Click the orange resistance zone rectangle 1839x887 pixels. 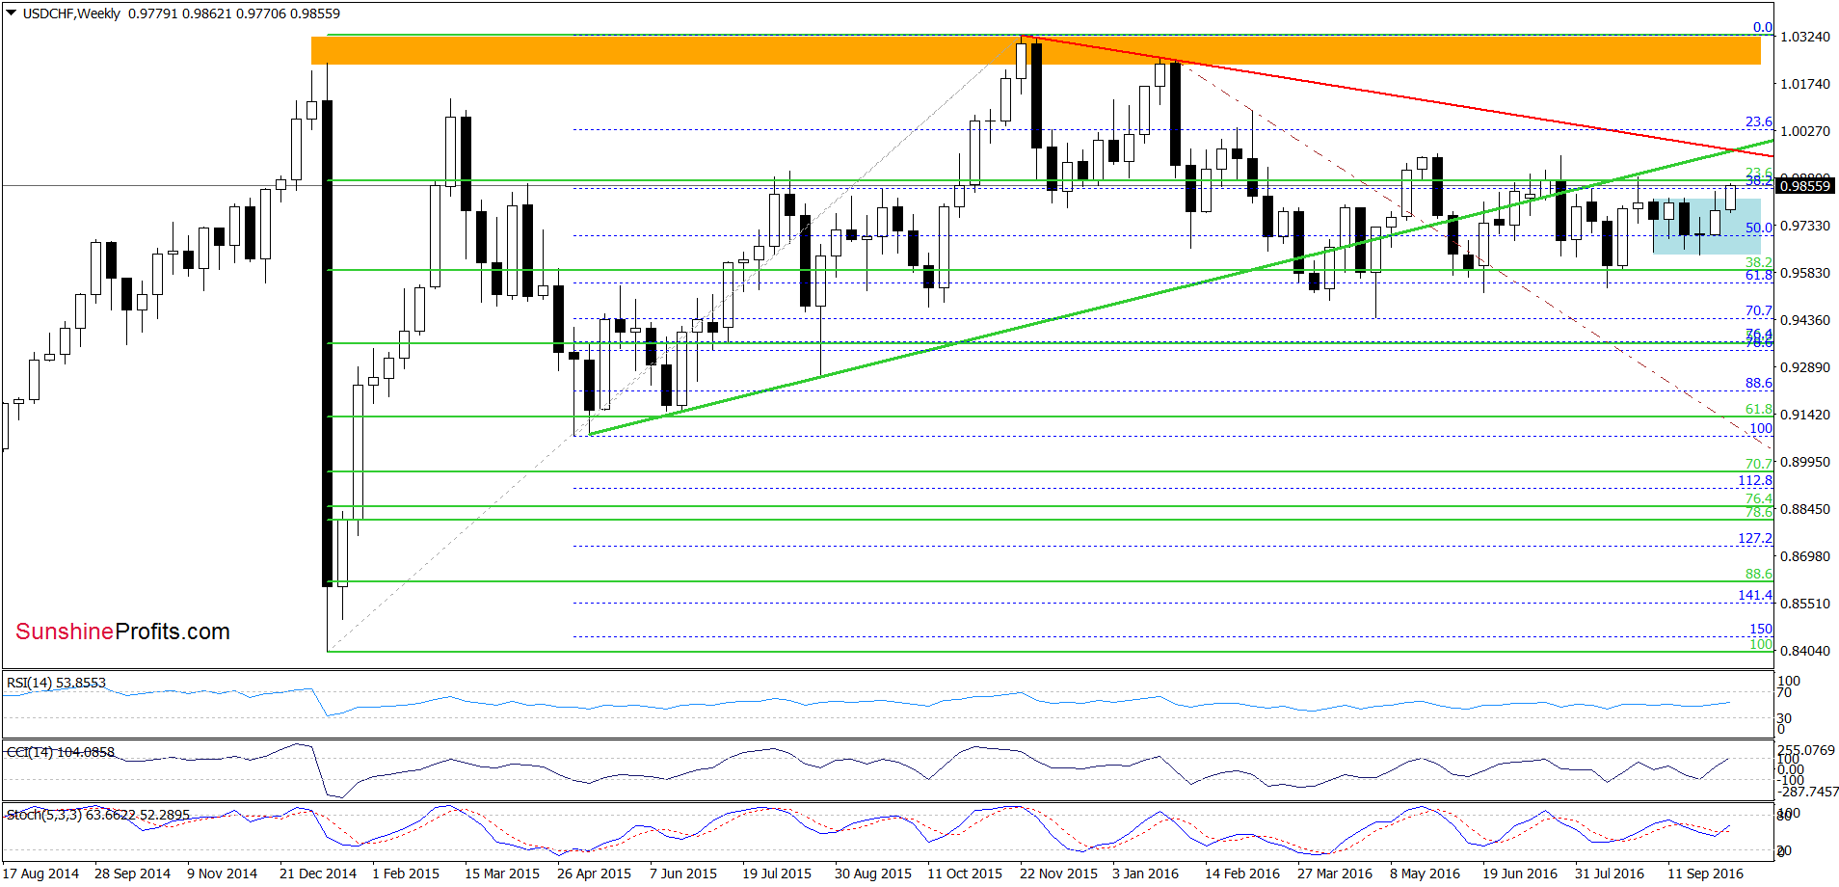click(x=1035, y=50)
